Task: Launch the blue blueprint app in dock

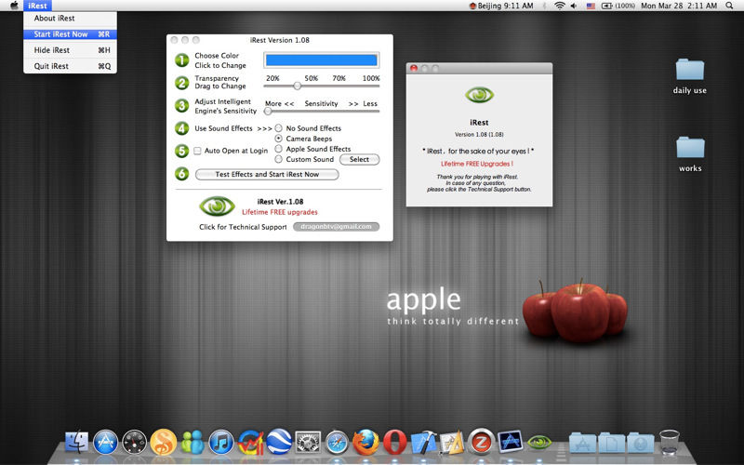Action: [x=510, y=441]
